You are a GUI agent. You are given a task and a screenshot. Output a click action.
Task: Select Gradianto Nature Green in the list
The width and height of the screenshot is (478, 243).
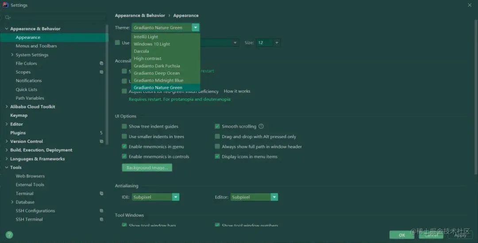[166, 88]
